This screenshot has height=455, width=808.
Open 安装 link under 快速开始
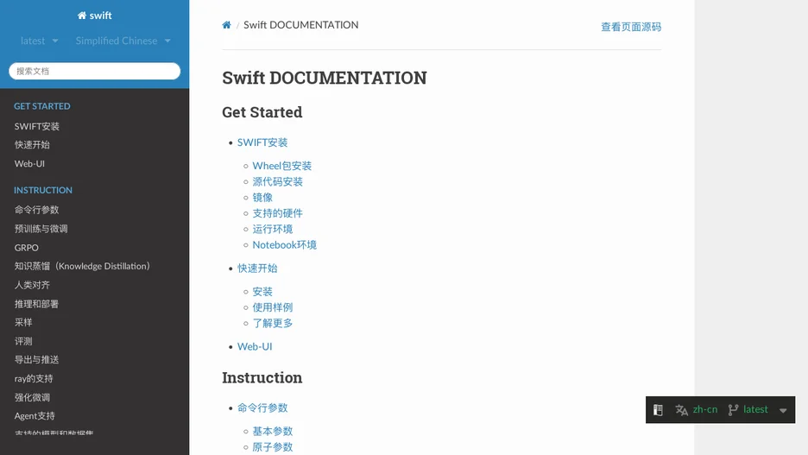[262, 292]
